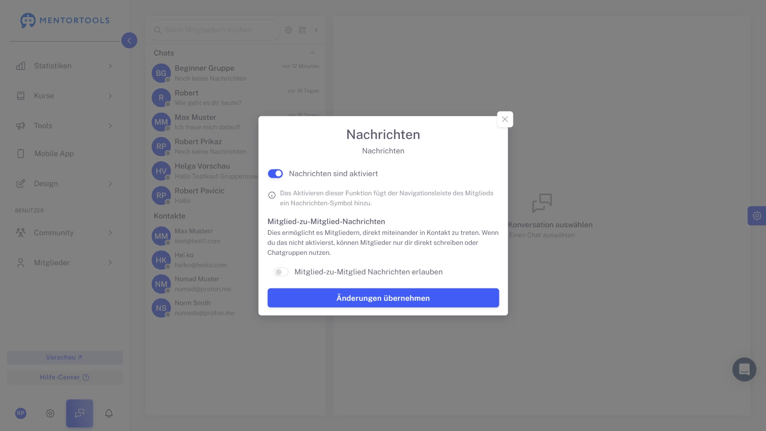Close the Nachrichten dialog

tap(505, 119)
